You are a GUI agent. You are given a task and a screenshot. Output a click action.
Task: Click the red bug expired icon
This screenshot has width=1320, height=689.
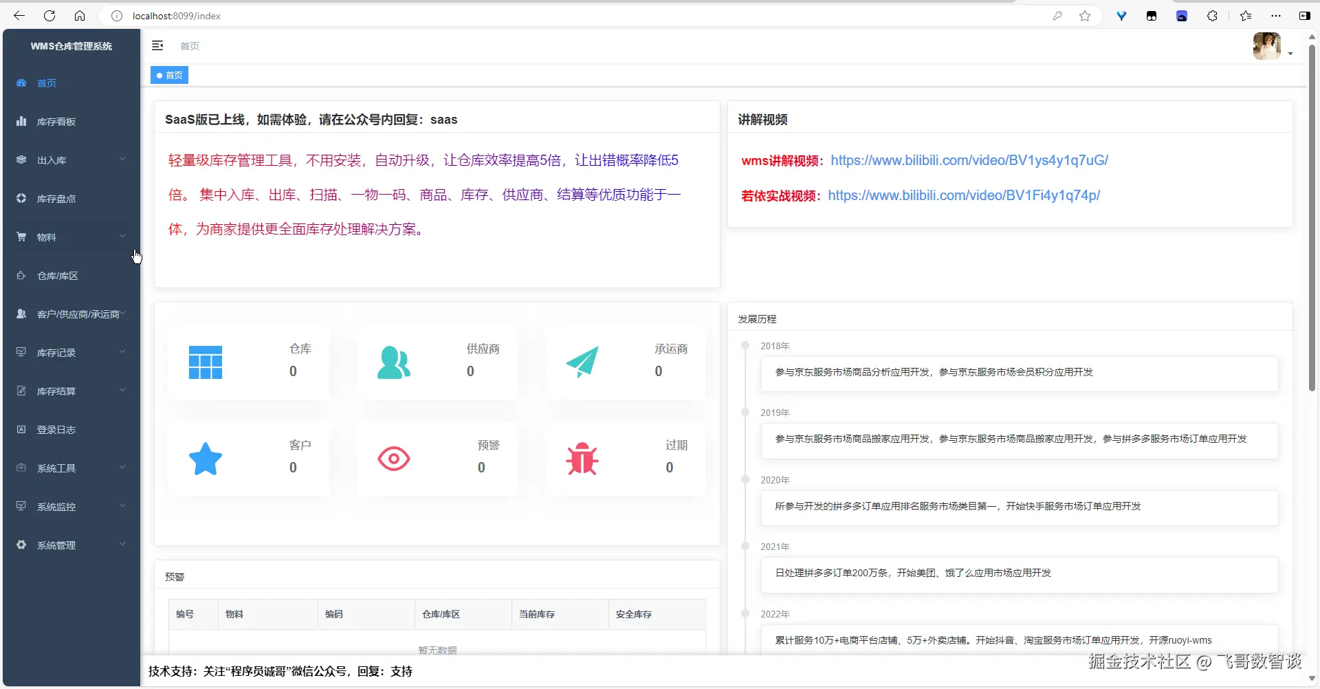click(x=582, y=459)
